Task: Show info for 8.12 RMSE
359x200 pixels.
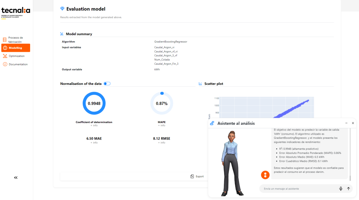Action: tap(162, 142)
